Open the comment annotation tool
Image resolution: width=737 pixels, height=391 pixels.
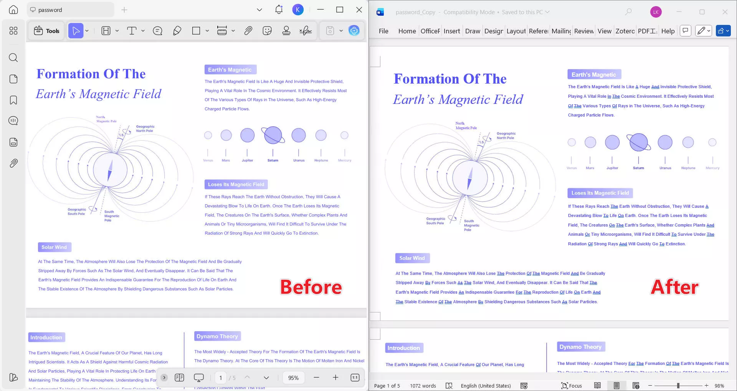point(157,31)
